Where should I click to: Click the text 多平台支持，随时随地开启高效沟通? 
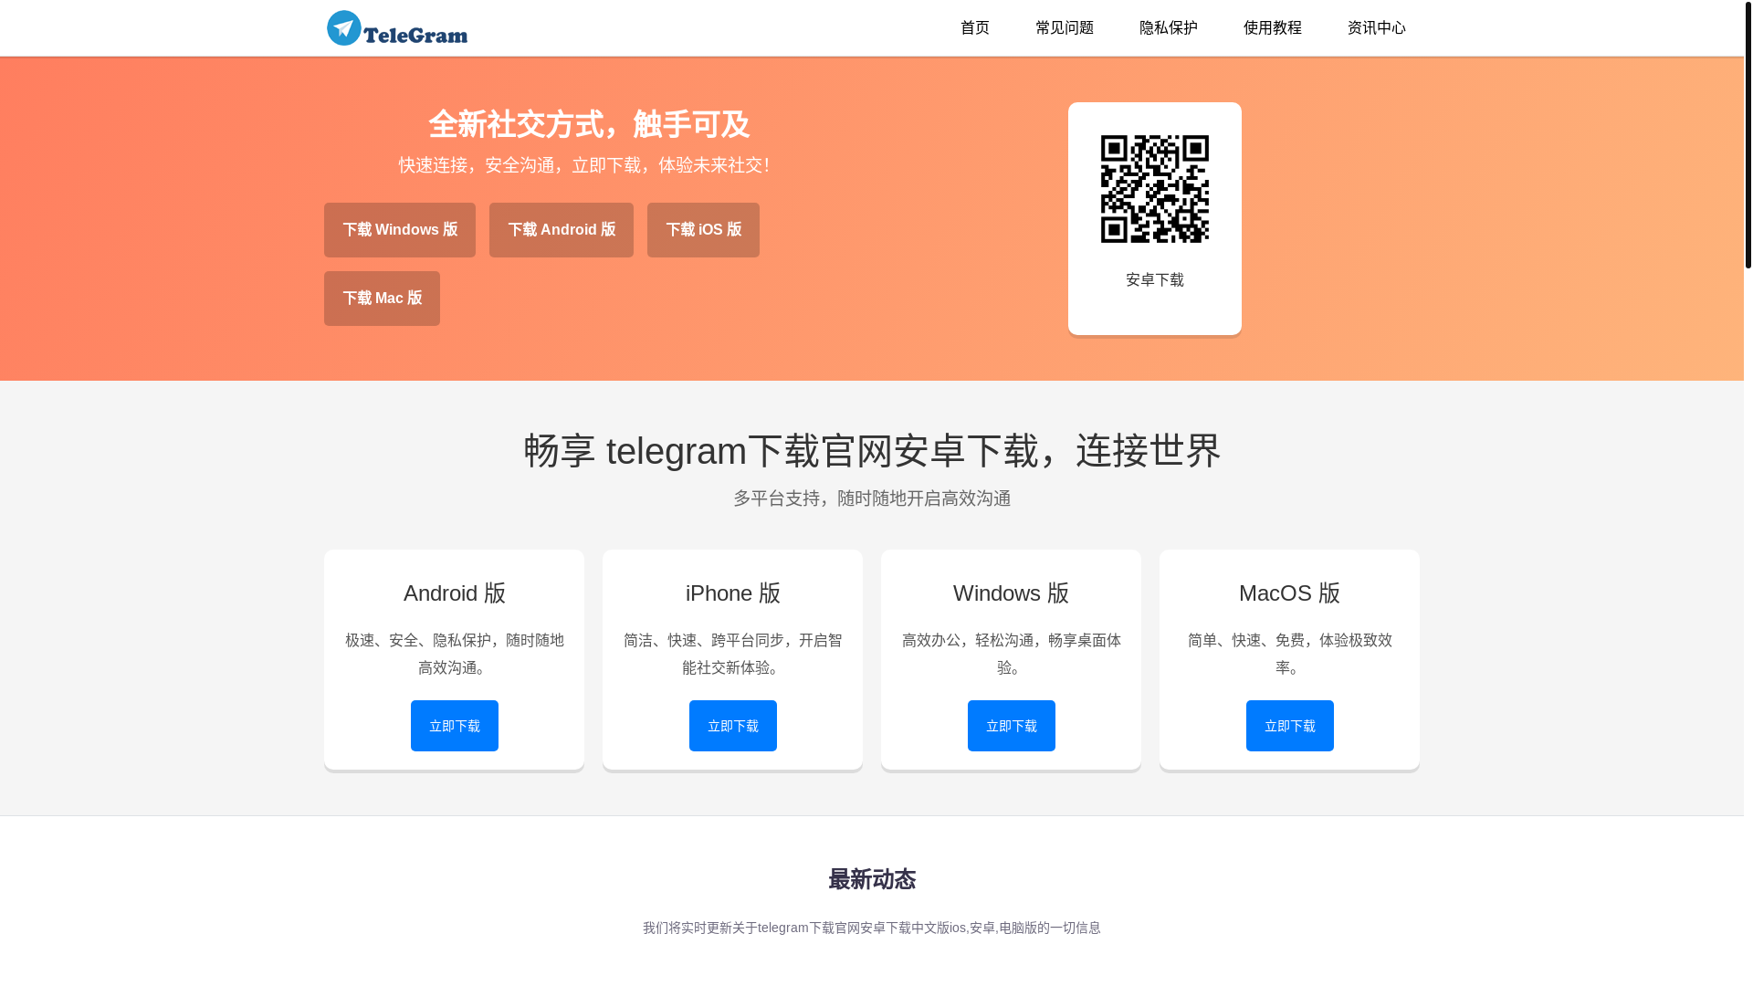[x=872, y=498]
